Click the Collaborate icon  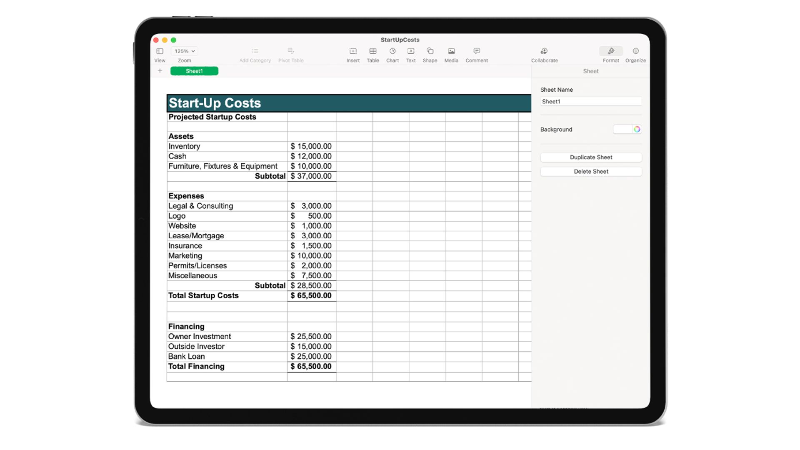tap(544, 51)
